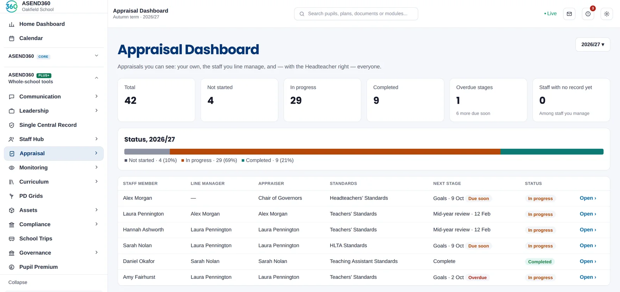Expand the Communication submenu chevron
The height and width of the screenshot is (292, 620).
pyautogui.click(x=96, y=96)
